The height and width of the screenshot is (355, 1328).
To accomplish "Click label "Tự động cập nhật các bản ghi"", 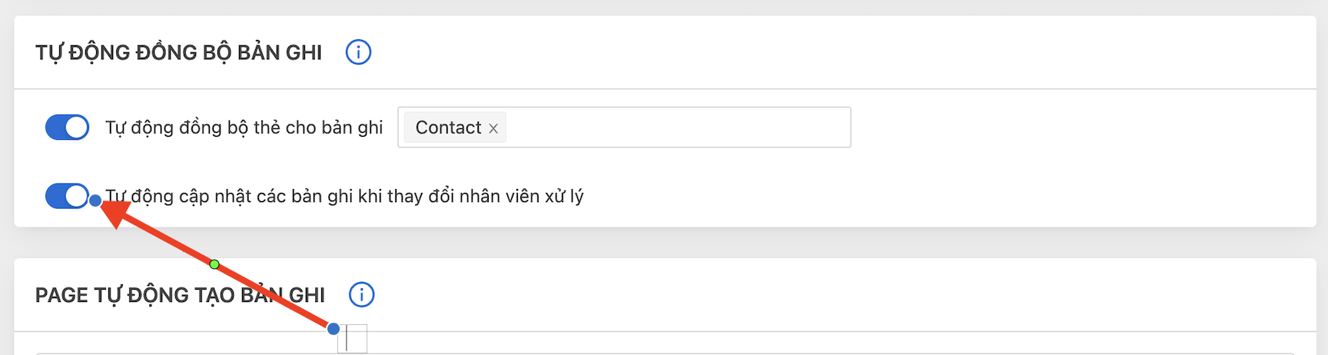I will click(x=231, y=196).
